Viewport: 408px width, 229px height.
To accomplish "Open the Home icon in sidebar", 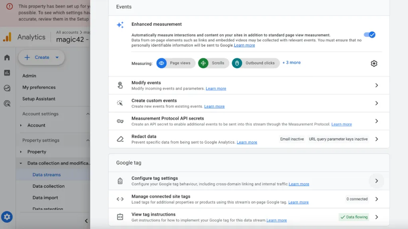I will pos(7,57).
